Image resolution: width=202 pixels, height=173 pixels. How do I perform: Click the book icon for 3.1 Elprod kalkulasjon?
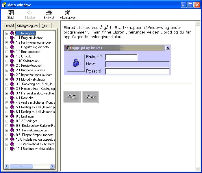(x=12, y=79)
